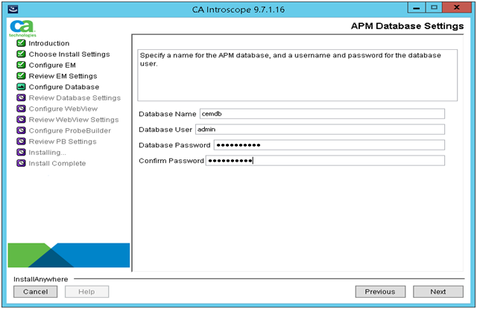Click the 'CA Introscope 9.7.1.16' window title
The image size is (477, 309).
(238, 10)
